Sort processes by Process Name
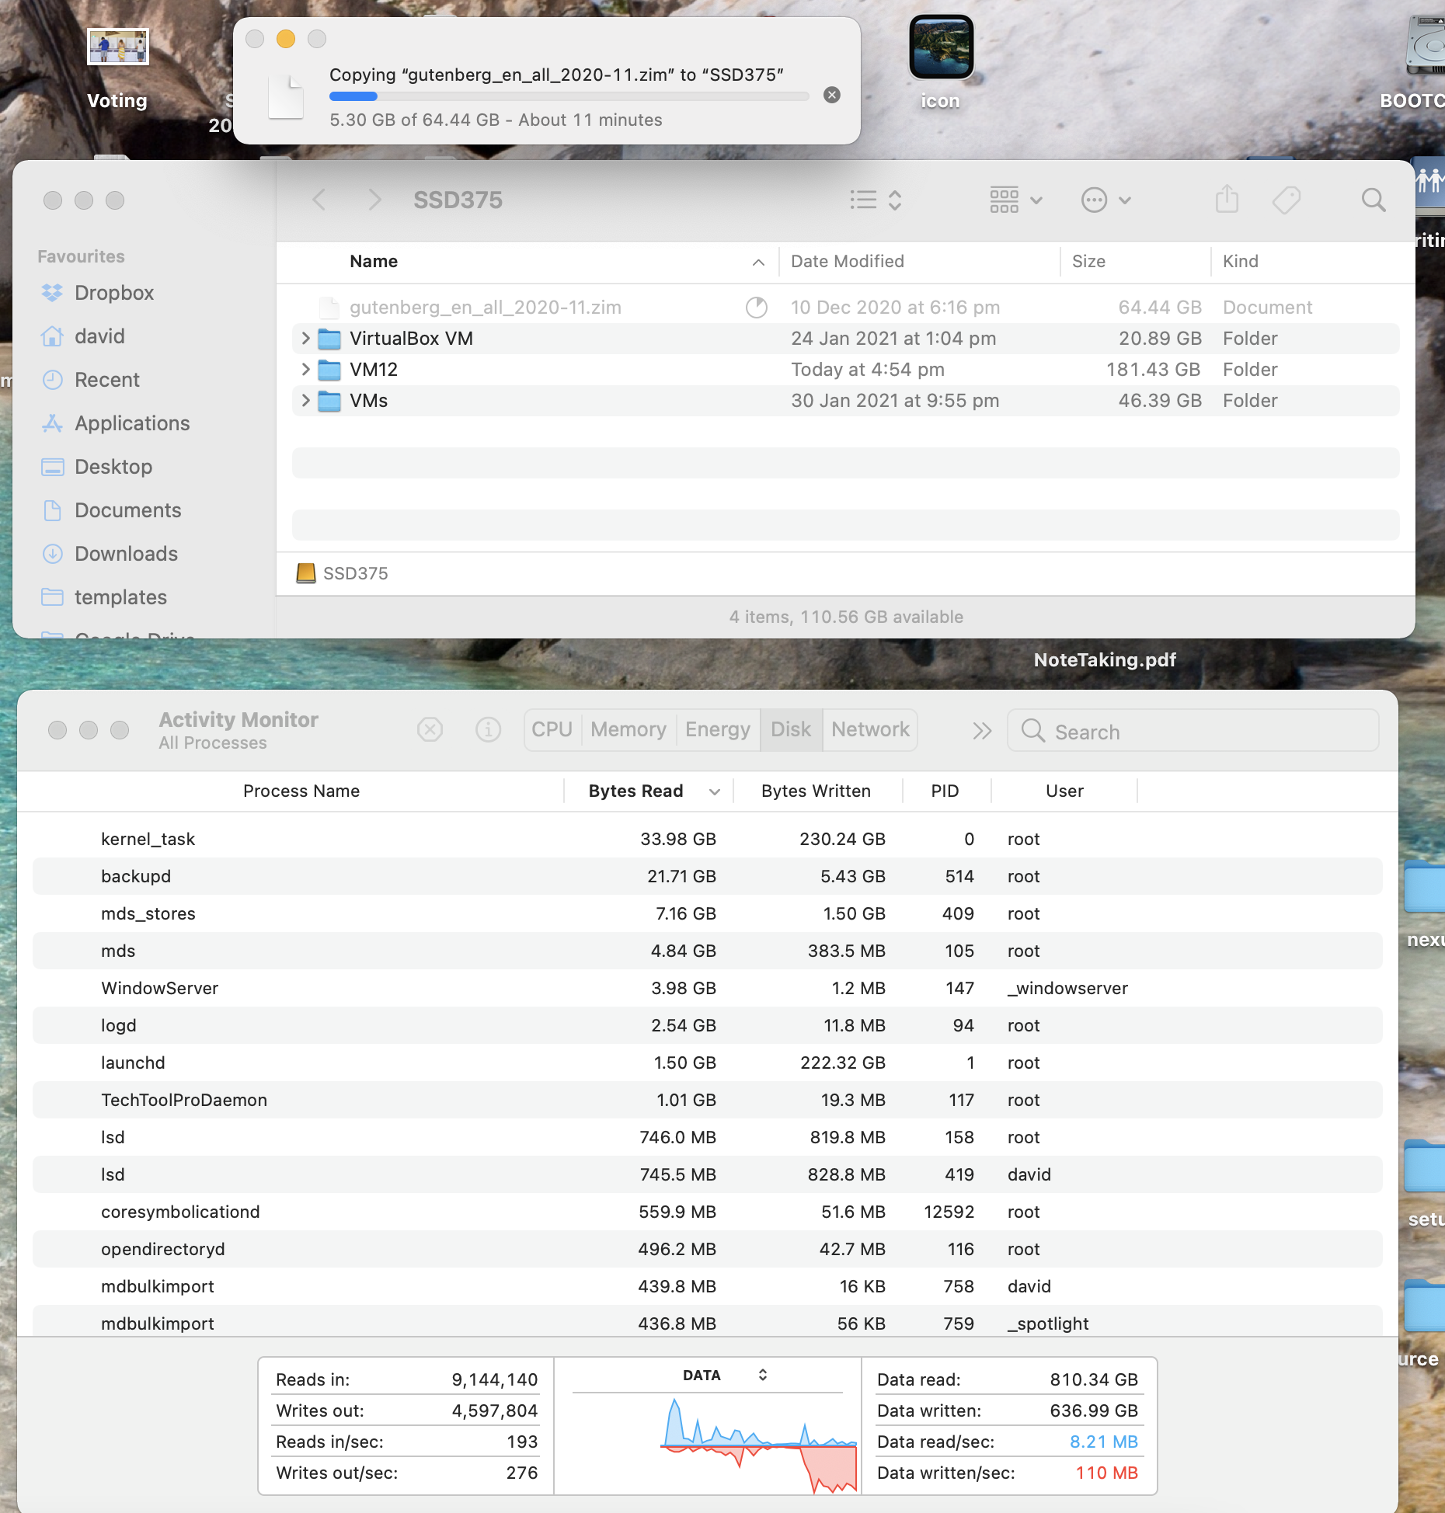The image size is (1445, 1513). 301,791
